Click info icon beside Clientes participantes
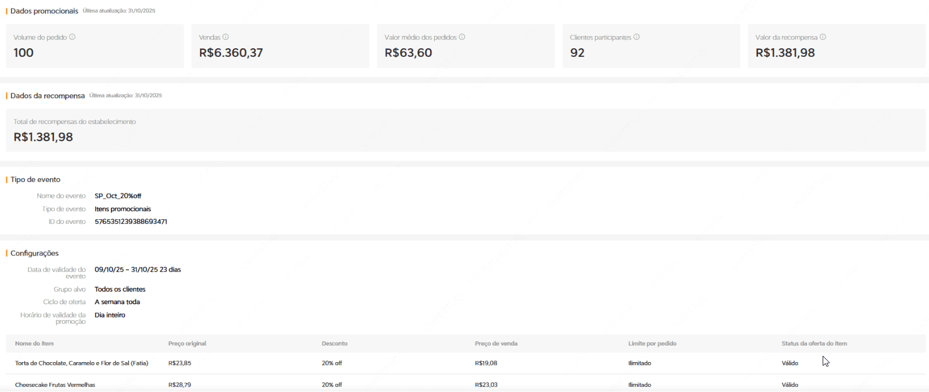Viewport: 929px width, 392px height. coord(636,37)
